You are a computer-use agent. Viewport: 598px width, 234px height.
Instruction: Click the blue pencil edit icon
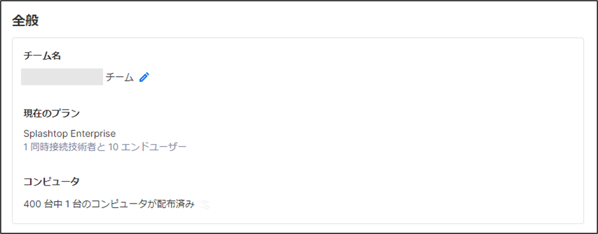pos(144,77)
